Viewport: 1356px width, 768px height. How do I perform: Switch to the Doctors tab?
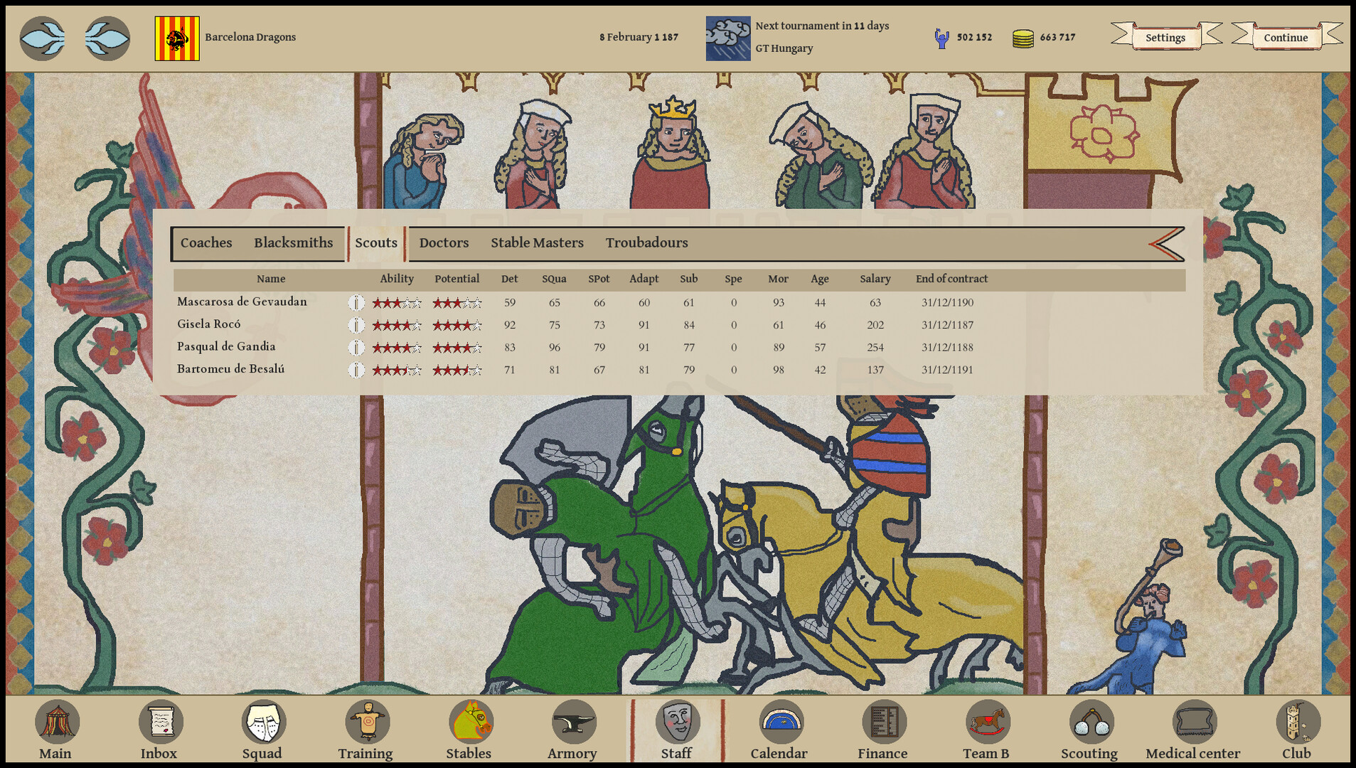(x=443, y=242)
